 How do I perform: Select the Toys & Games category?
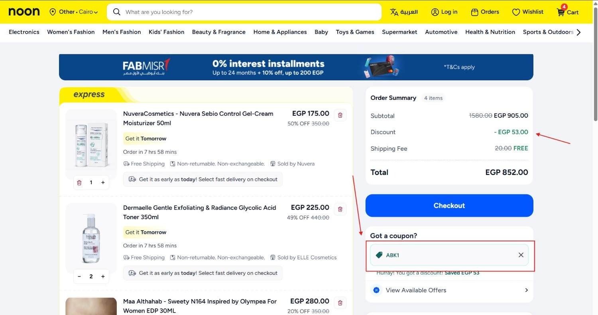point(355,32)
